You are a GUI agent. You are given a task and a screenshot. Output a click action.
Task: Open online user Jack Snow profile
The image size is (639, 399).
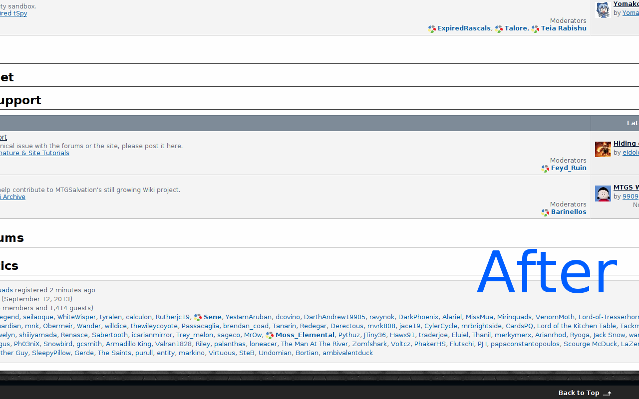pyautogui.click(x=609, y=335)
